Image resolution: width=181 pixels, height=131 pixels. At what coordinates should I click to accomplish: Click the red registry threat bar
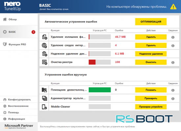pos(92,62)
